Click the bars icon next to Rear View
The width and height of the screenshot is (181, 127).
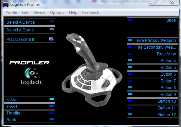click(x=130, y=54)
